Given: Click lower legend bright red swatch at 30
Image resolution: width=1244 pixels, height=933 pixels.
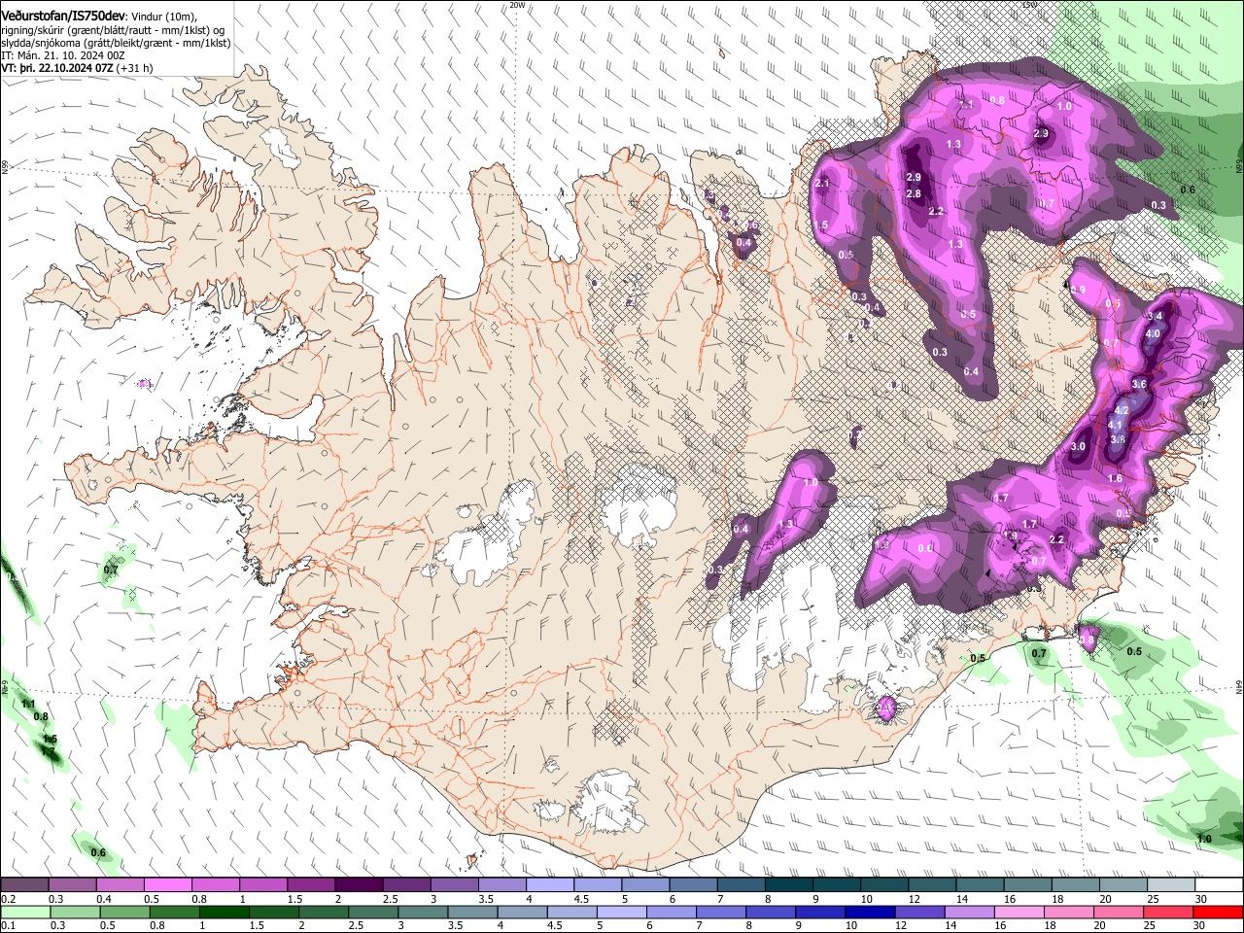Looking at the screenshot, I should tap(1219, 912).
